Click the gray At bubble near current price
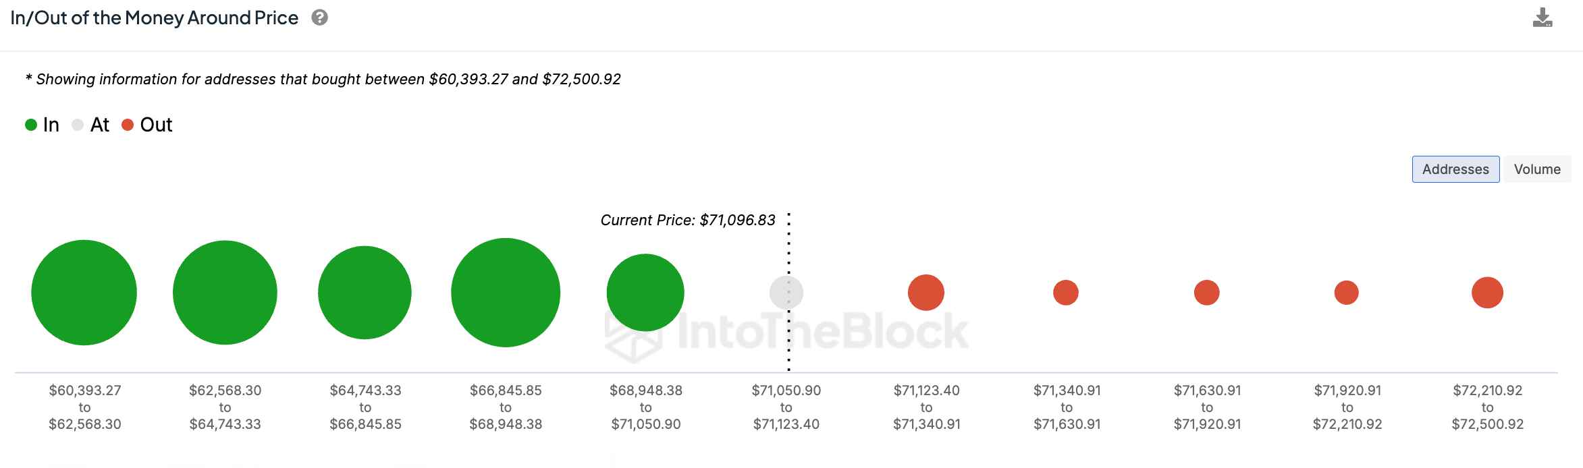 point(786,293)
